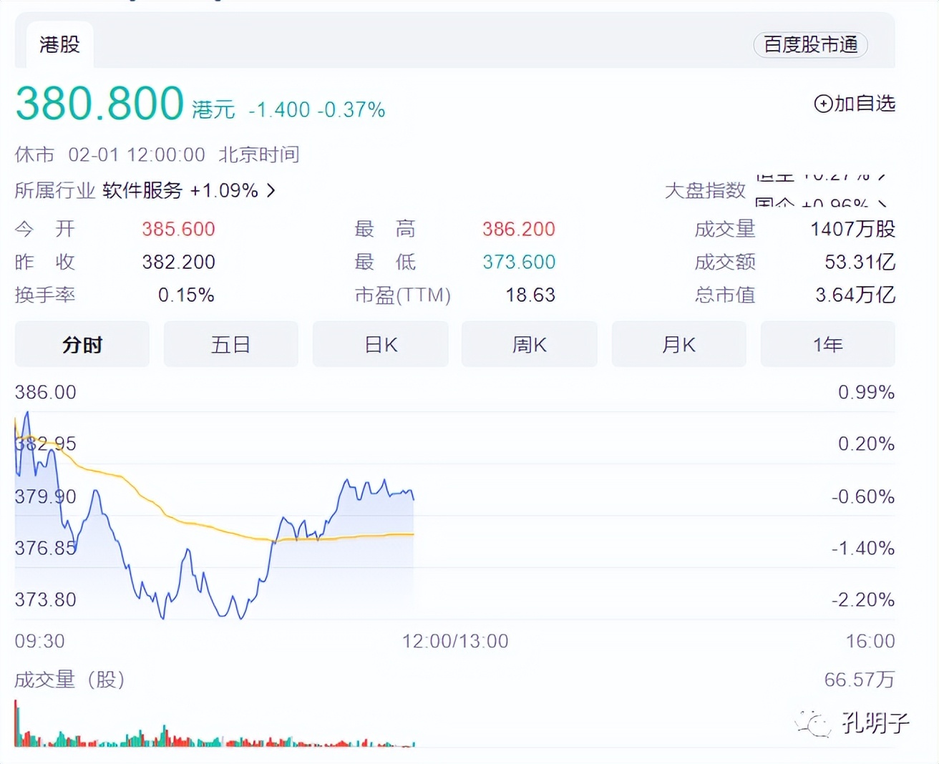Select the 五日 five-day chart view
This screenshot has width=939, height=764.
click(x=230, y=344)
